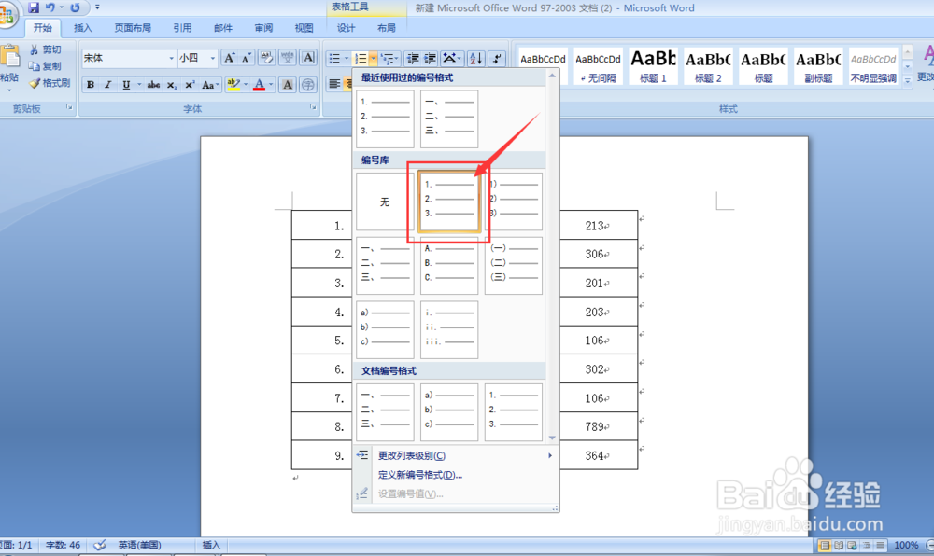Toggle Subscript formatting
Screen dimensions: 934x556
(x=172, y=85)
